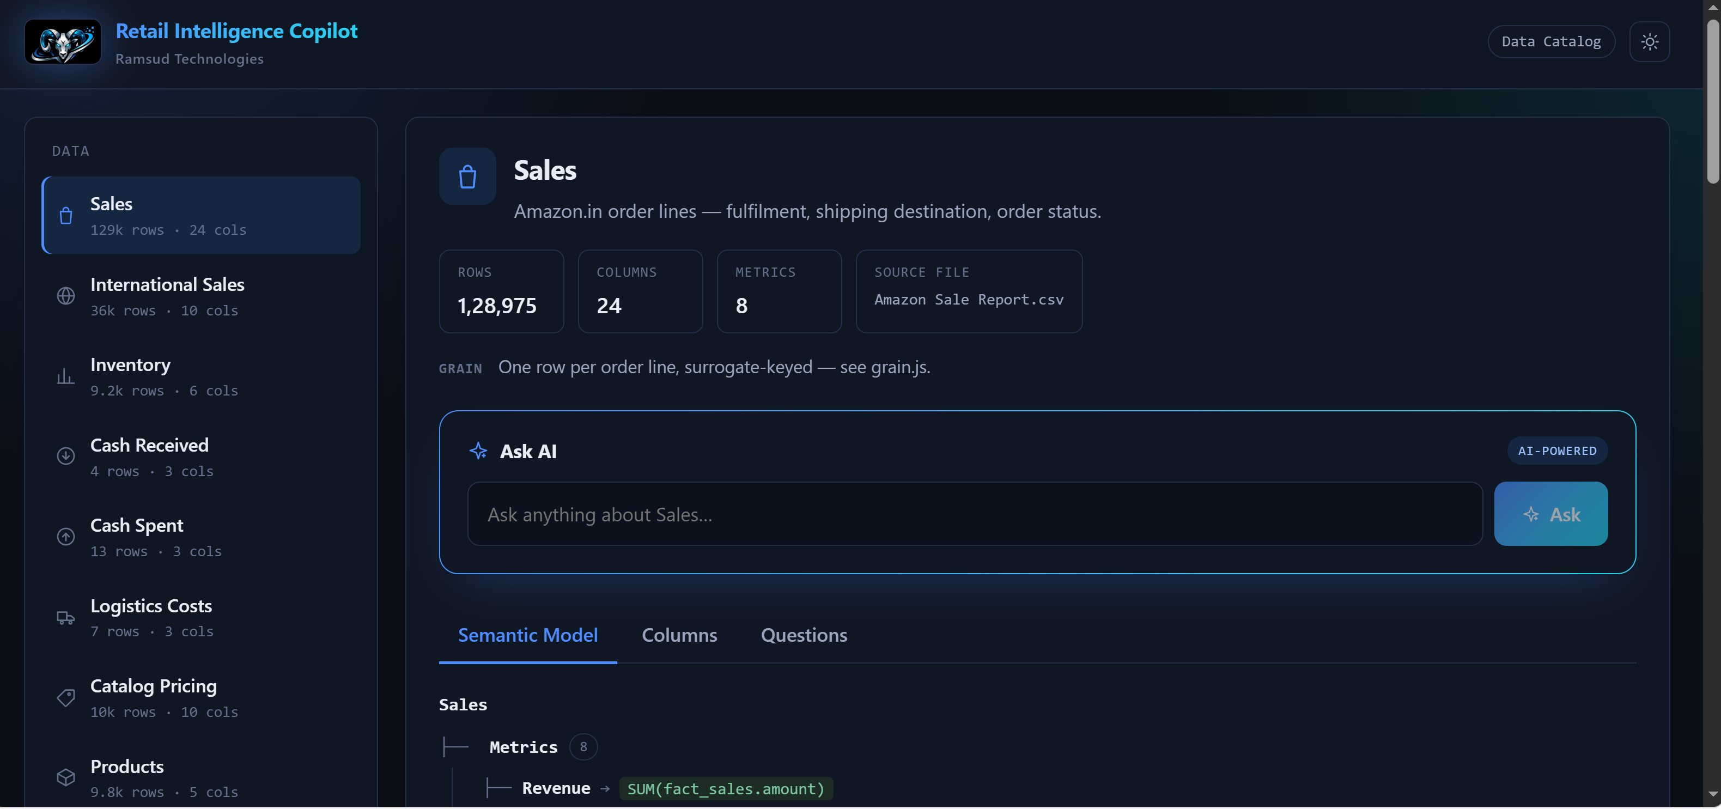Open the Catalog Pricing dataset
The image size is (1721, 809).
click(201, 697)
